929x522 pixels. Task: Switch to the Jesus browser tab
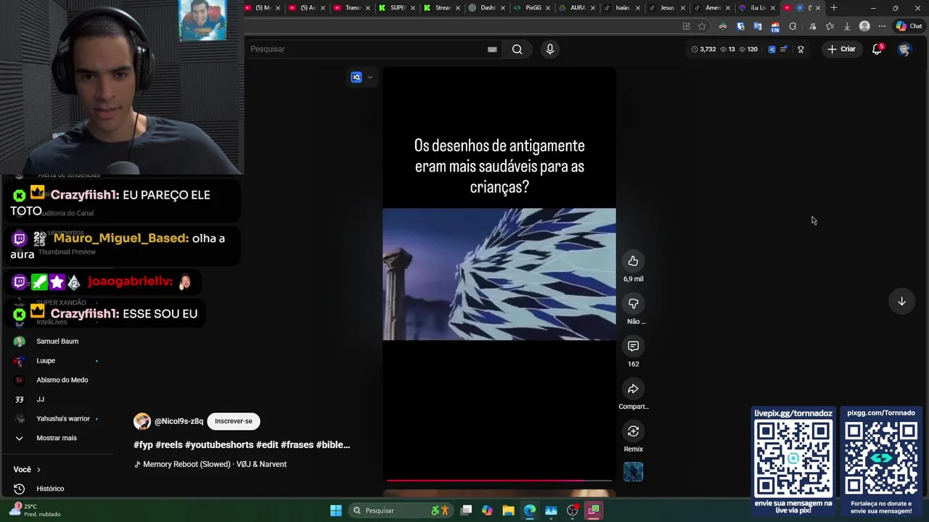[666, 8]
